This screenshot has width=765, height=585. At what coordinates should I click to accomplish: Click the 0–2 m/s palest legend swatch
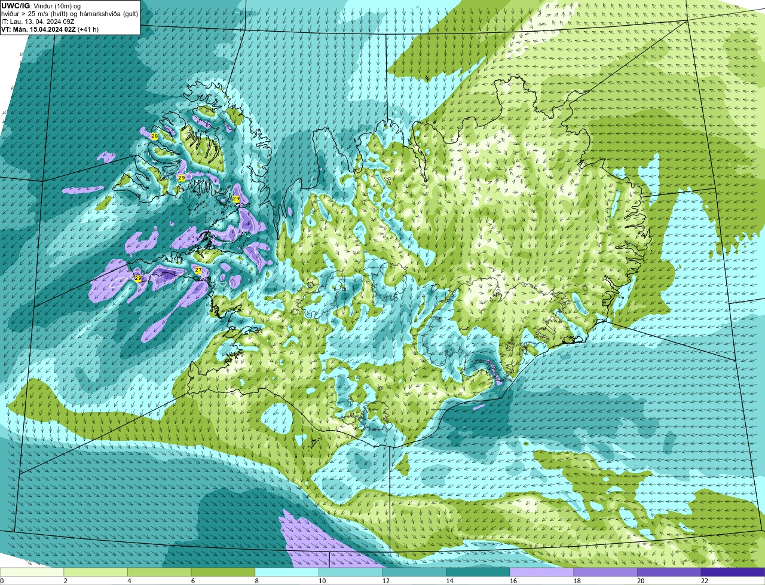pyautogui.click(x=32, y=572)
